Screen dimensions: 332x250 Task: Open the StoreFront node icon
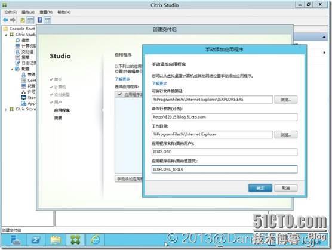(23, 97)
